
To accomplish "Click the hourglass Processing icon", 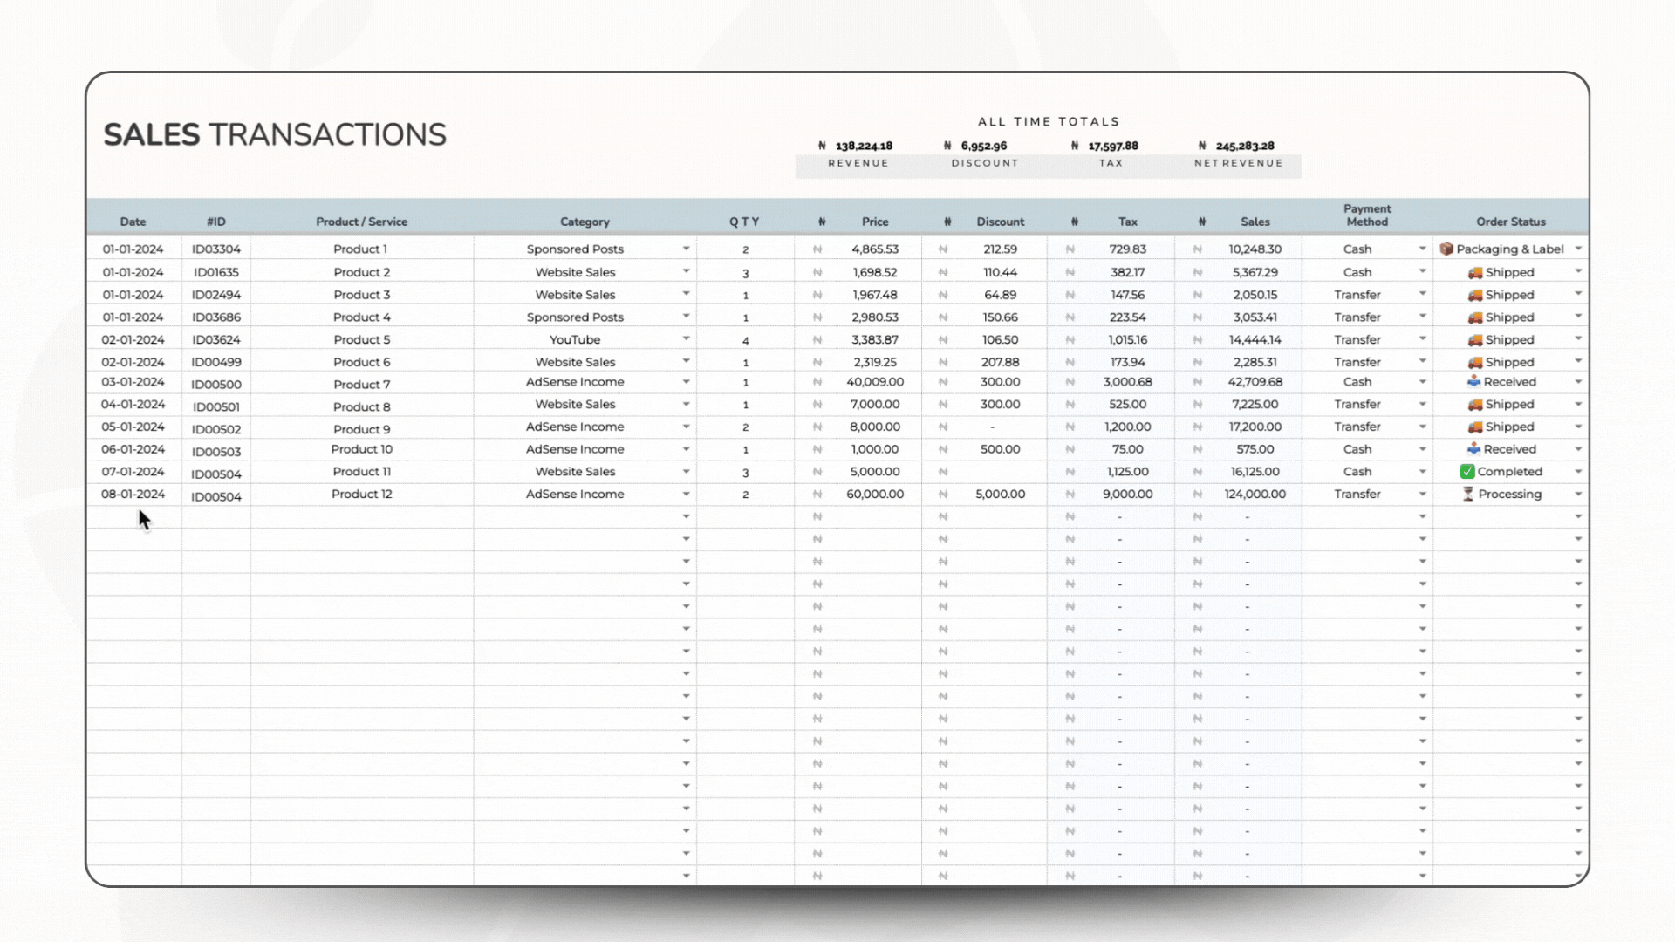I will tap(1468, 495).
